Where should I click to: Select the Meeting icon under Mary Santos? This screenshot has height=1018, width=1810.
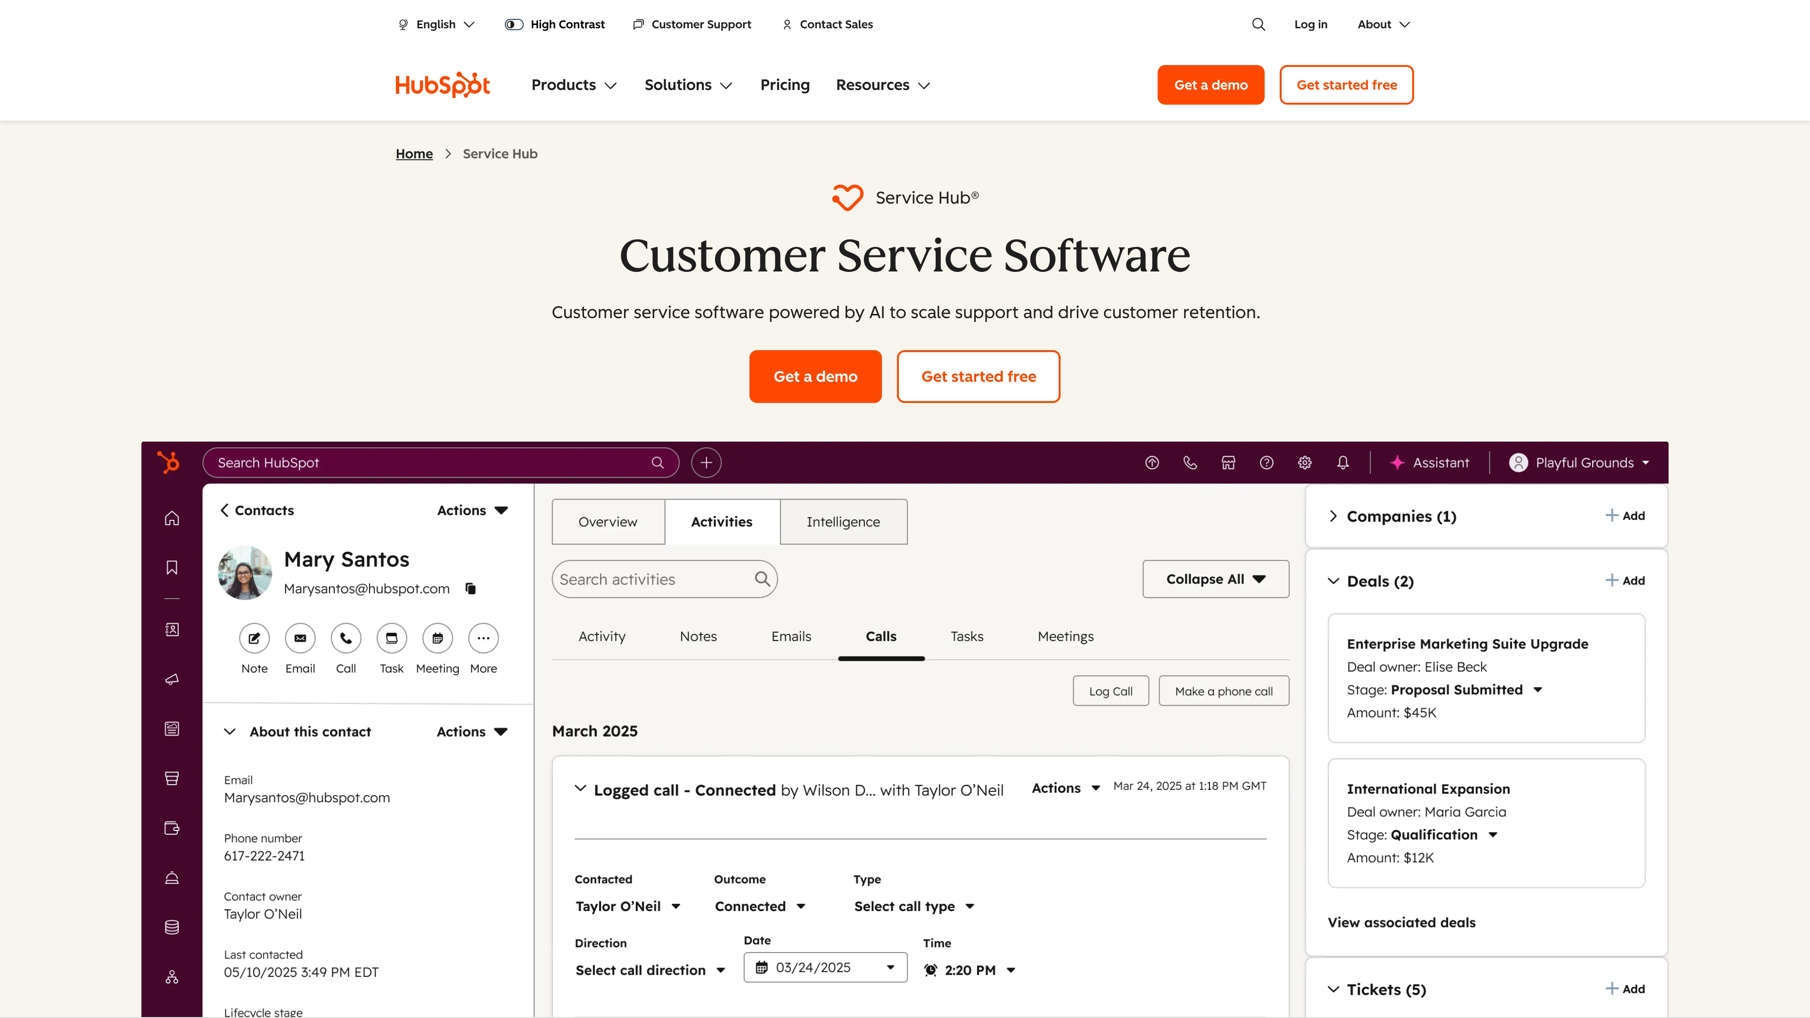tap(437, 639)
